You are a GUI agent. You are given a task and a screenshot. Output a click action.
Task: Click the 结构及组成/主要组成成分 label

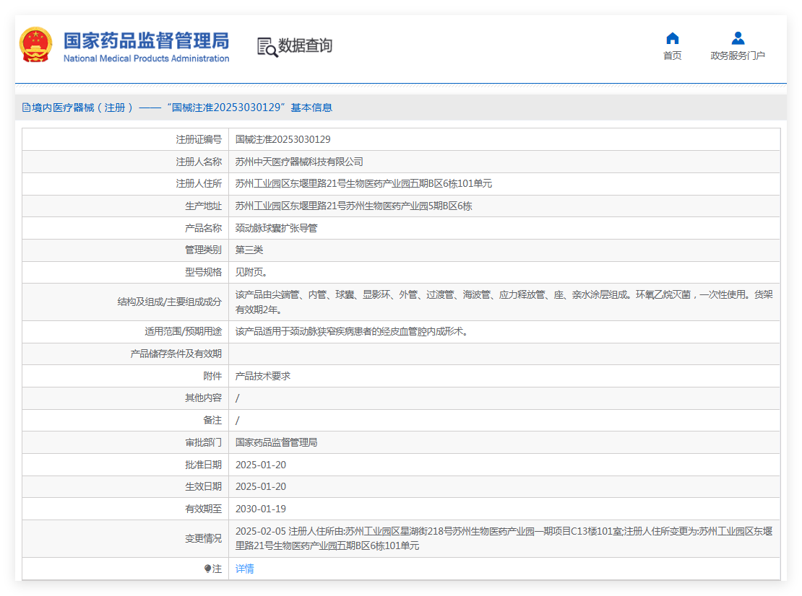(170, 302)
